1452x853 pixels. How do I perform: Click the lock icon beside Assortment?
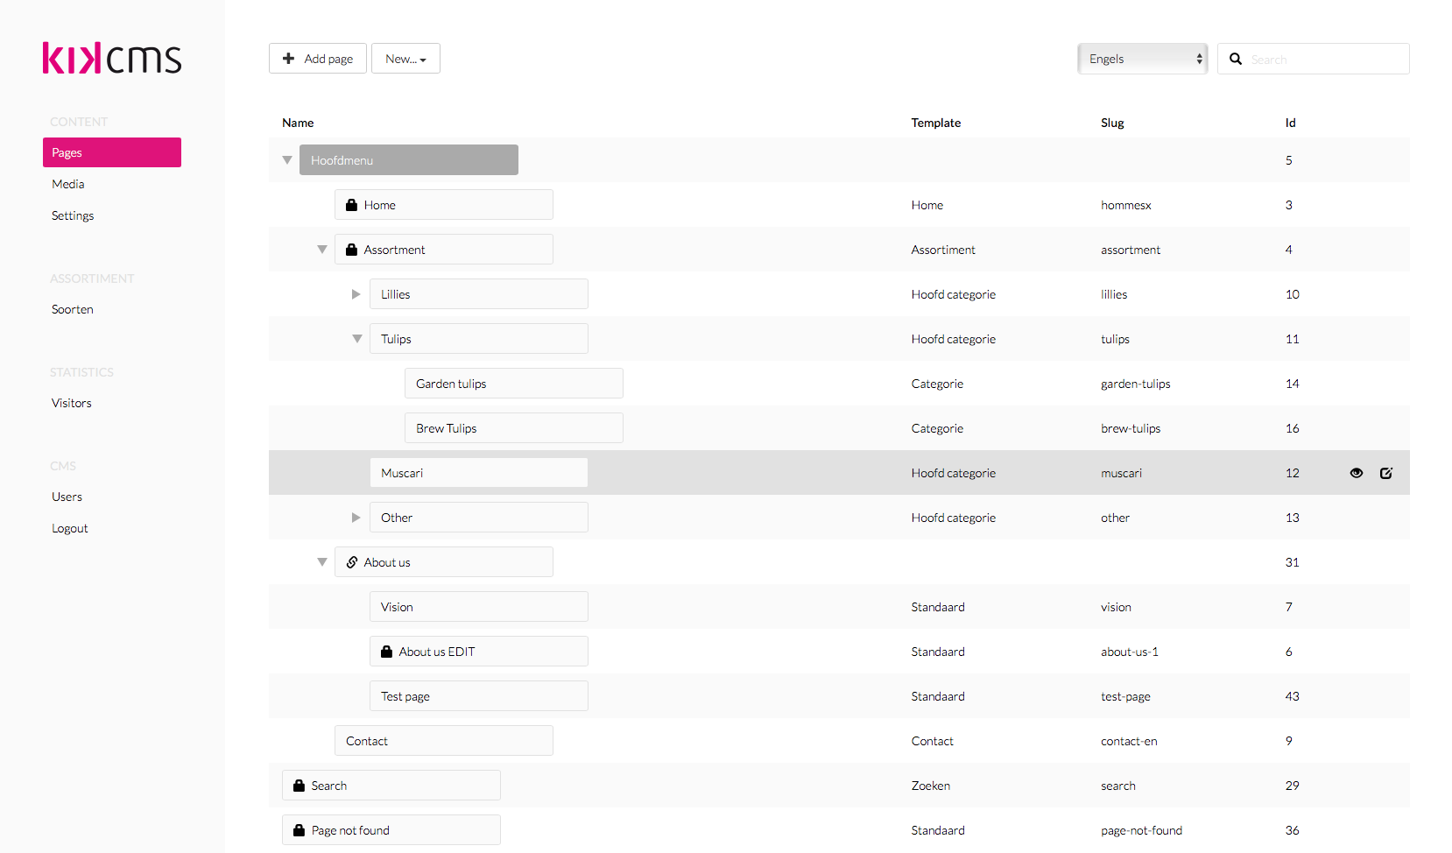(x=351, y=250)
